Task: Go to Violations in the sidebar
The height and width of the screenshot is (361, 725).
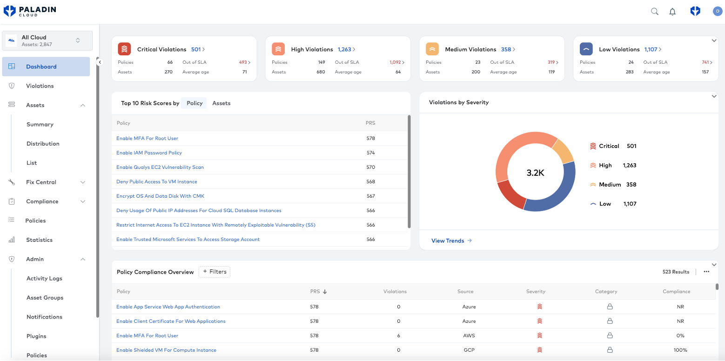Action: point(40,86)
